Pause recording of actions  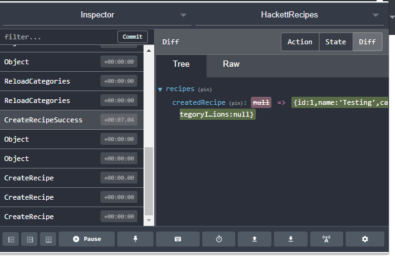coord(87,239)
